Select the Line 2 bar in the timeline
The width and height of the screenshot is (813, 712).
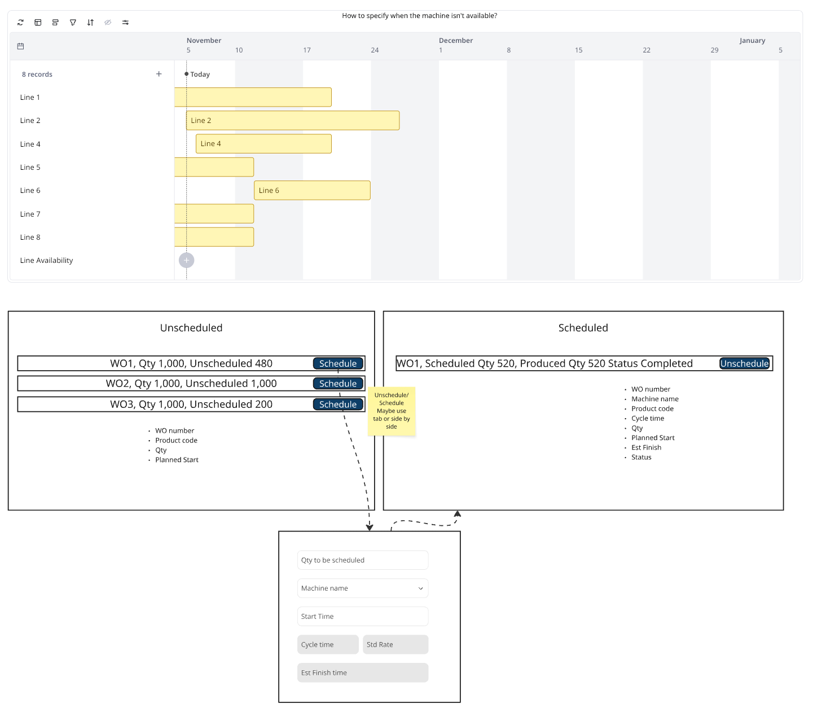tap(293, 121)
